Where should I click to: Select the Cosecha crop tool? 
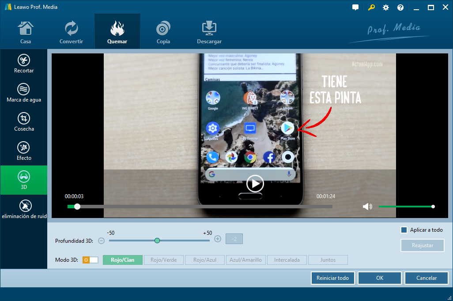(x=24, y=122)
